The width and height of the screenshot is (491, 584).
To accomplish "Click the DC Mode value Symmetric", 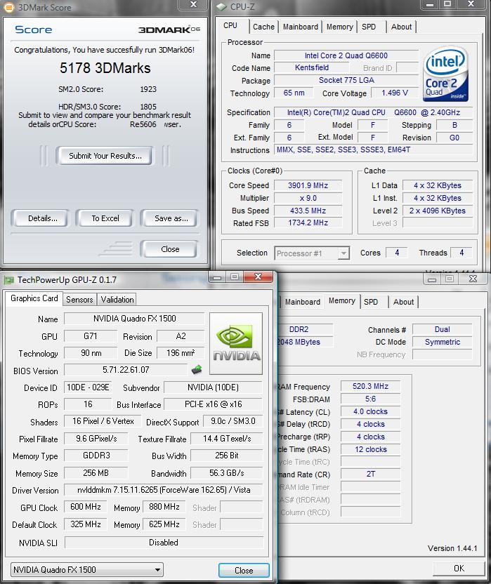I will click(442, 342).
